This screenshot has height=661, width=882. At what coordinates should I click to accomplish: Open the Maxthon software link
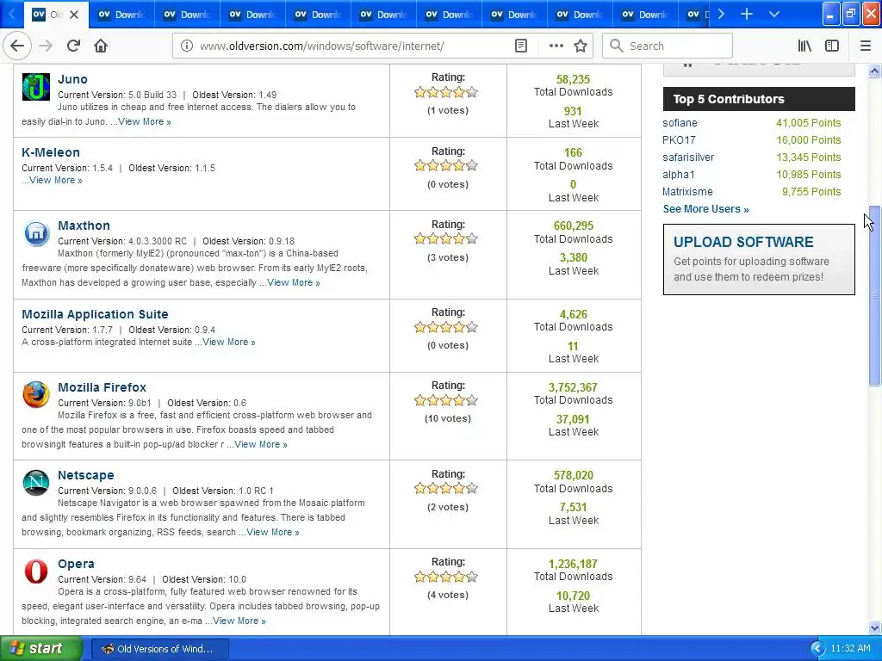click(84, 225)
